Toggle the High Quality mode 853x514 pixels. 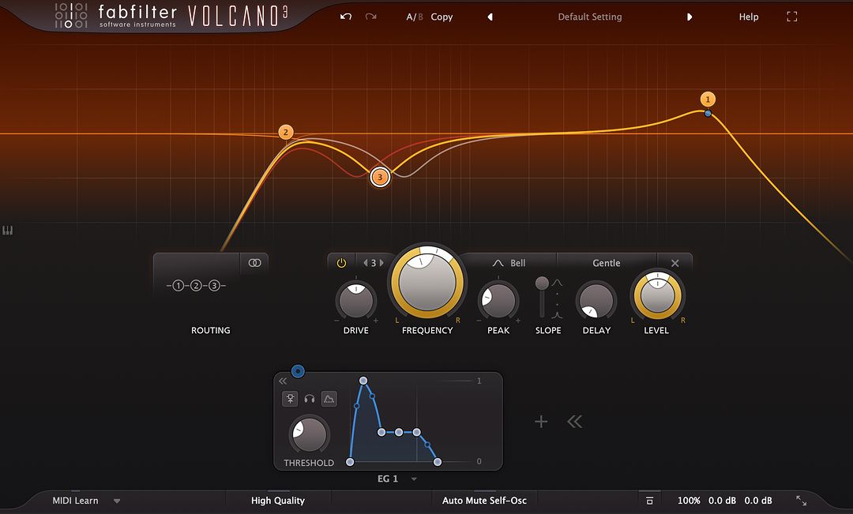(277, 501)
